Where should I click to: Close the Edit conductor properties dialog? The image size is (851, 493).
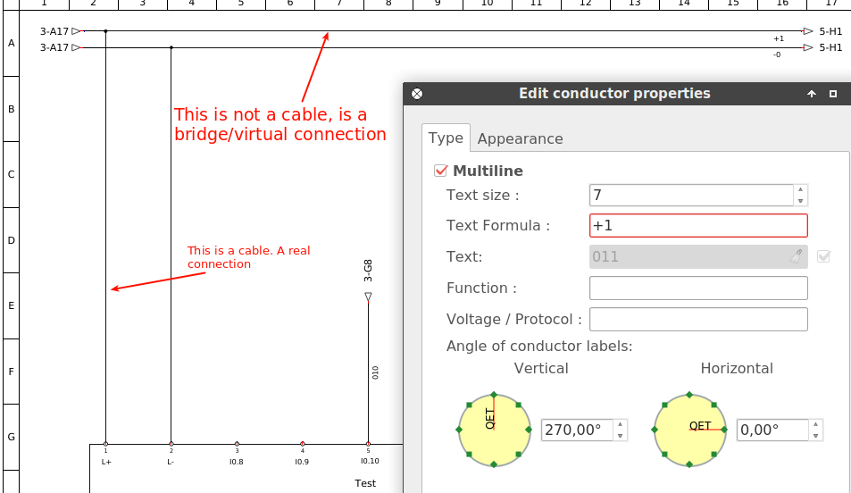click(416, 94)
